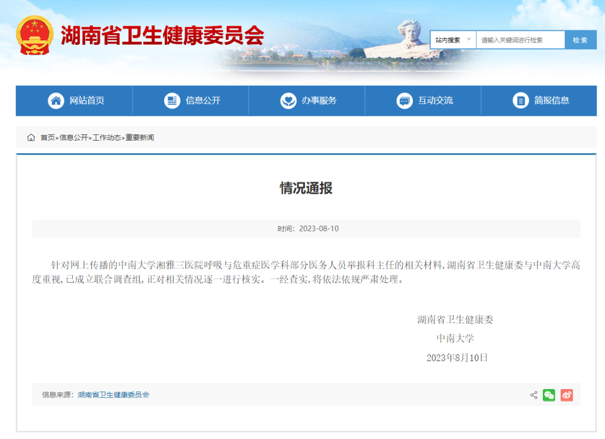Share the notice to Sina Weibo
The height and width of the screenshot is (439, 605).
point(566,395)
